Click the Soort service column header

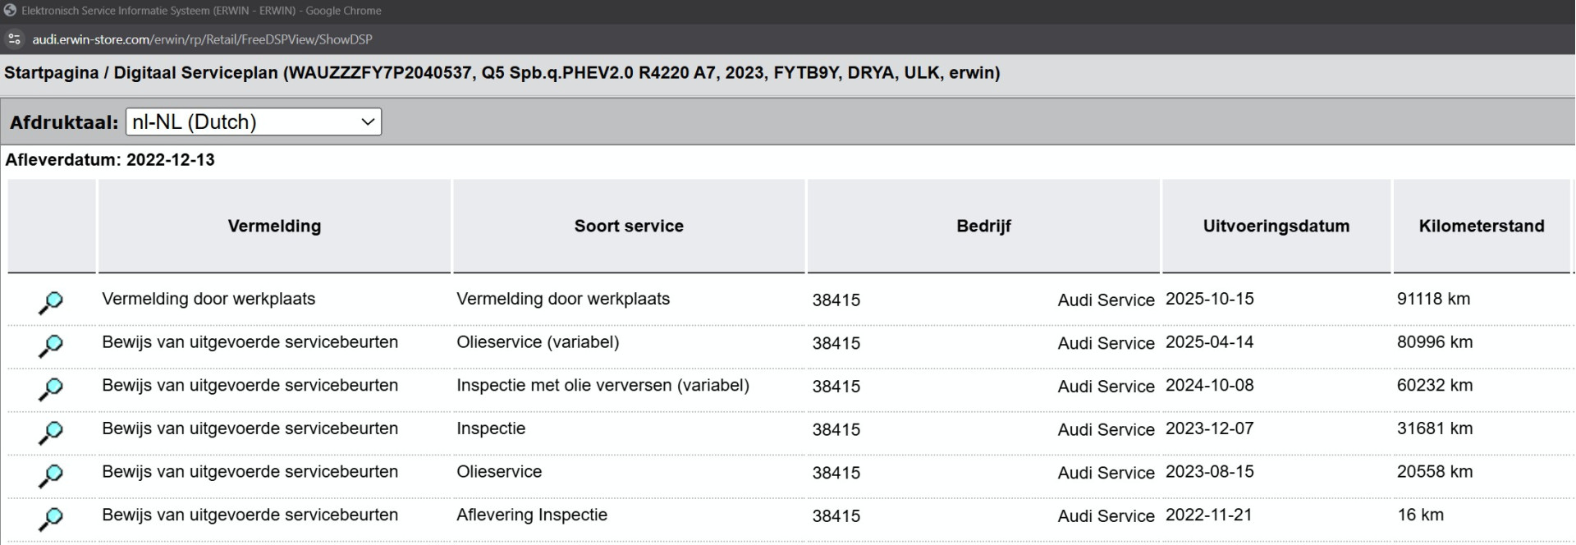629,227
